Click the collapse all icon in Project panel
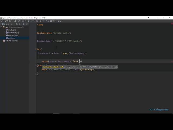173x130 pixels. point(20,24)
